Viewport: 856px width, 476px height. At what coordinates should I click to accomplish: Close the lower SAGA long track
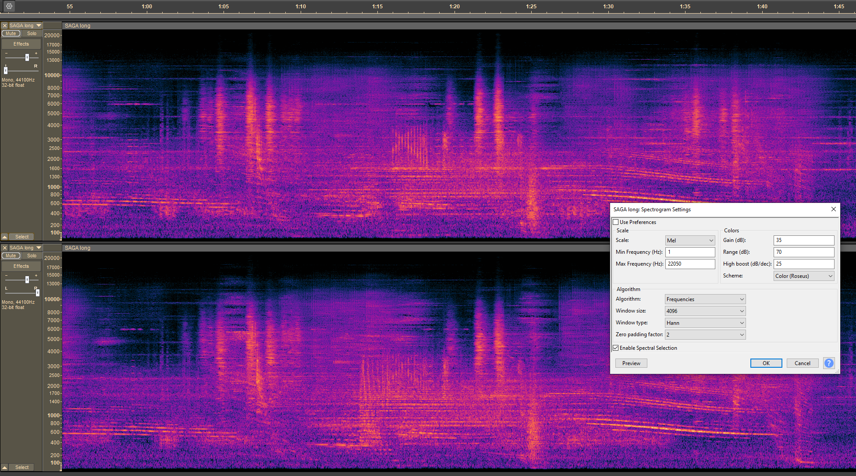(x=5, y=248)
